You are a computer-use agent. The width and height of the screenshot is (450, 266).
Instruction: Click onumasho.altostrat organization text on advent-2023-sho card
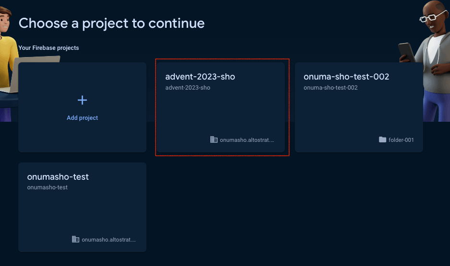[x=247, y=140]
